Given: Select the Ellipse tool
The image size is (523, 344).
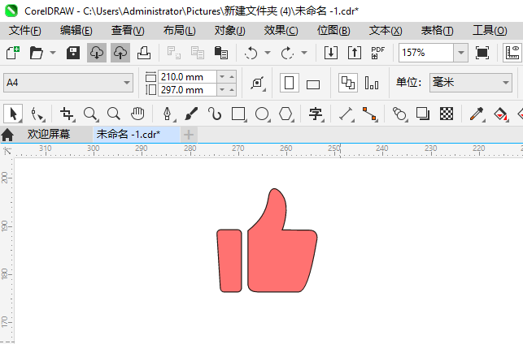Looking at the screenshot, I should [x=263, y=114].
